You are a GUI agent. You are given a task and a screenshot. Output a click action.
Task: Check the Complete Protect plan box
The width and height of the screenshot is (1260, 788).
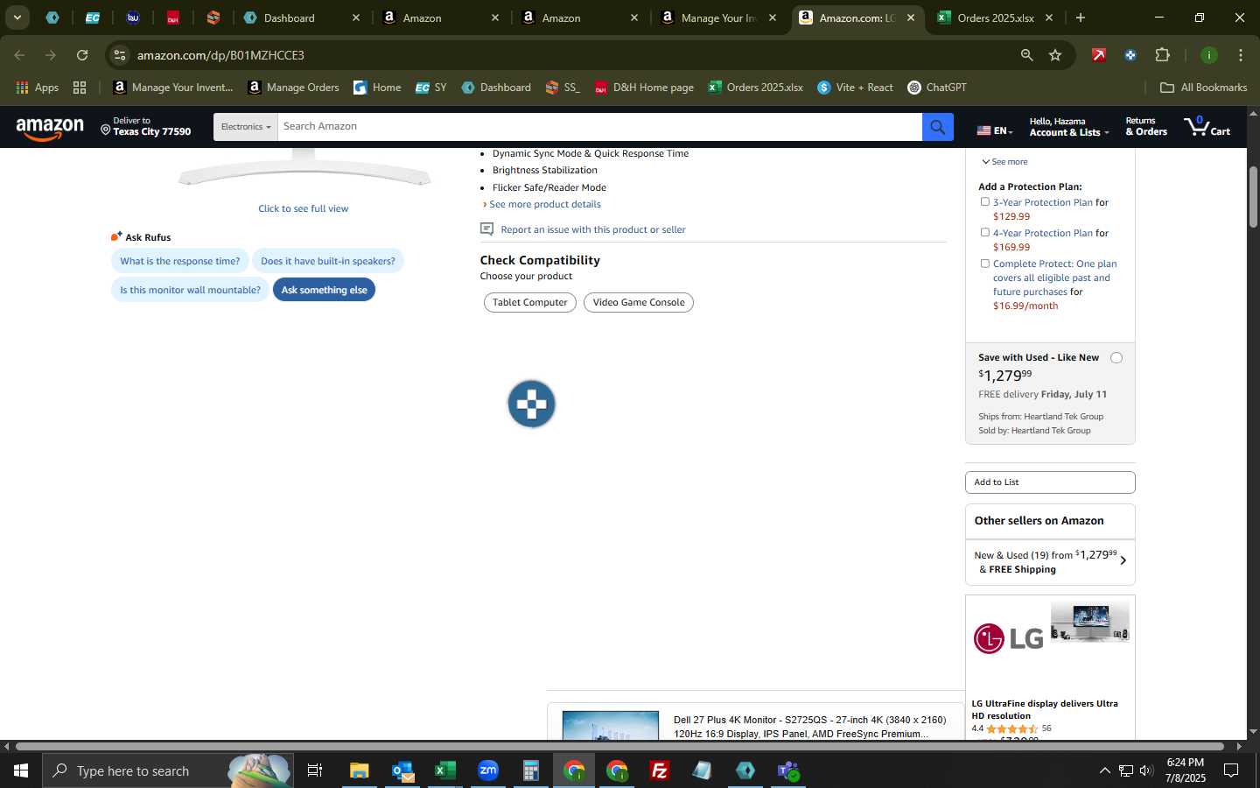tap(984, 264)
